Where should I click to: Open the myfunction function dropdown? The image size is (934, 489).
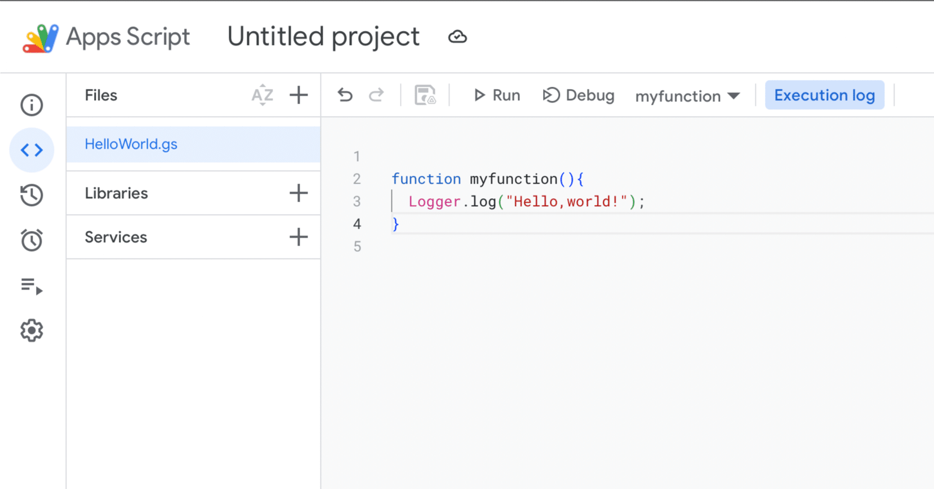point(687,96)
